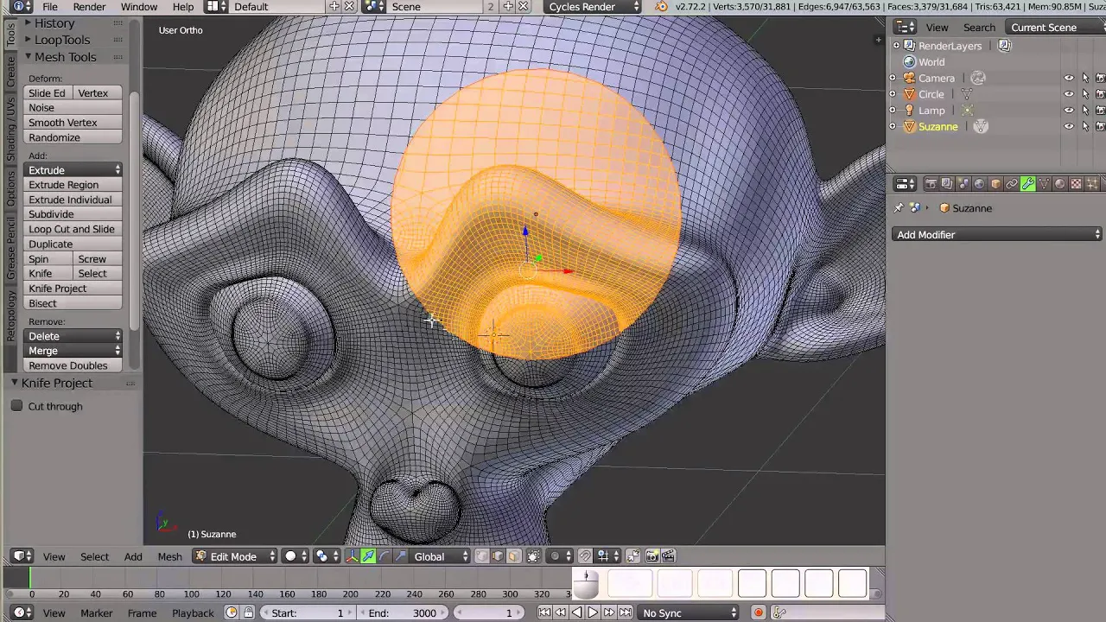The height and width of the screenshot is (622, 1106).
Task: Open the Render properties camera tab
Action: [x=931, y=184]
